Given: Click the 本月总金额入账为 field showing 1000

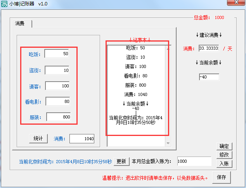Looking at the screenshot, I should 194,161.
